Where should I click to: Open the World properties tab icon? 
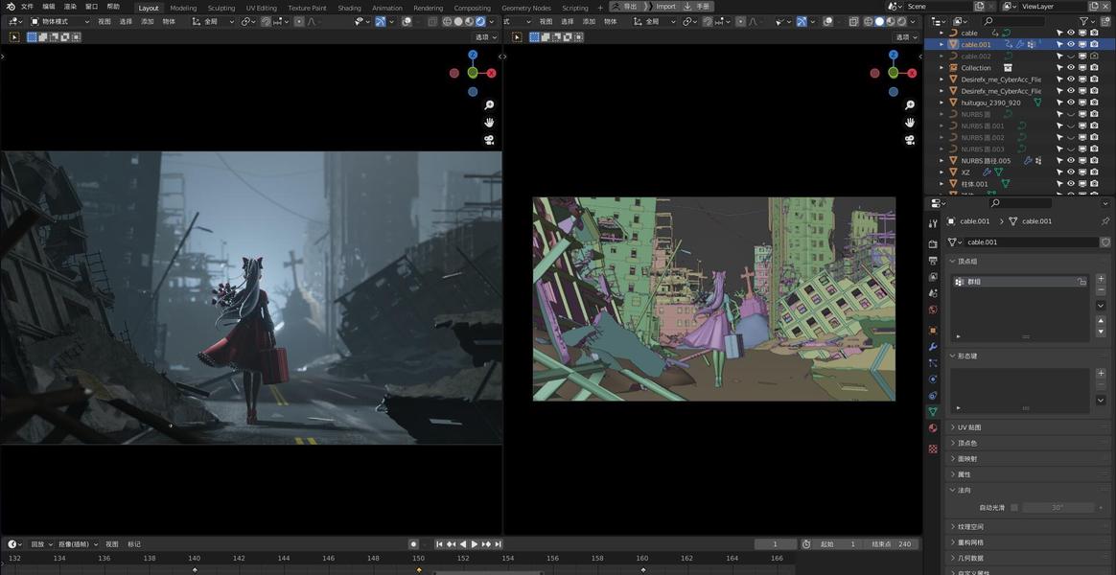point(933,310)
